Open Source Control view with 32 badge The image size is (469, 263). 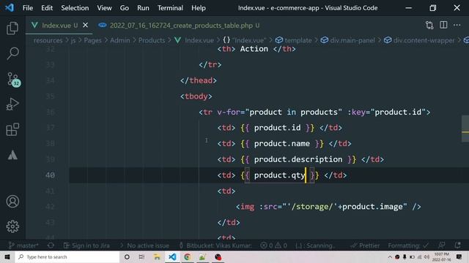[13, 80]
